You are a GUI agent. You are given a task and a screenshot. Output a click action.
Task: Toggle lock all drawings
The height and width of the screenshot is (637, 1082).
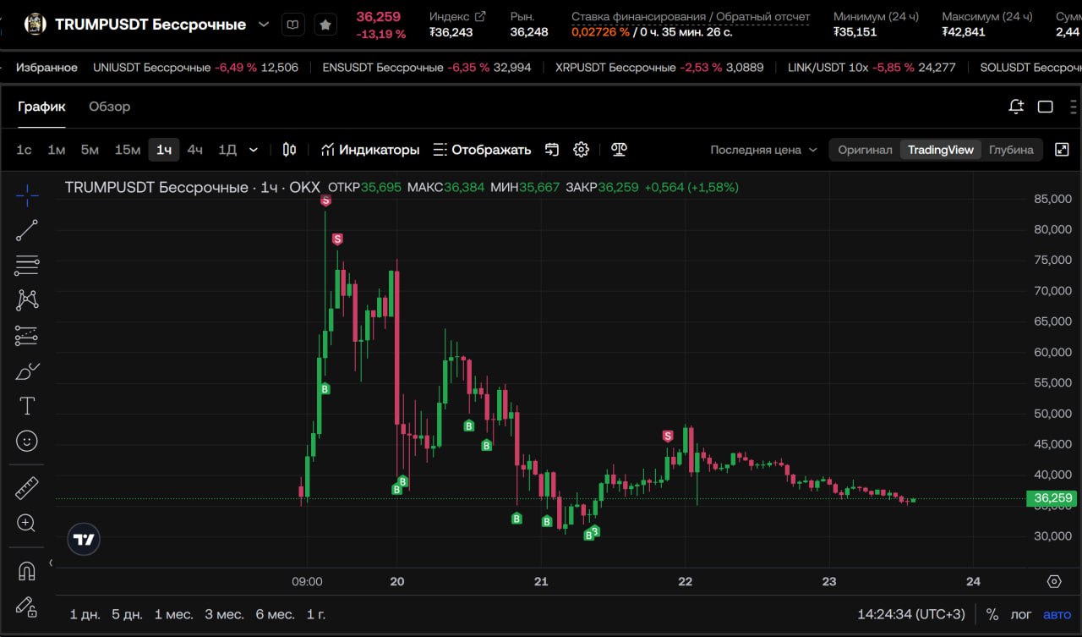pos(27,607)
